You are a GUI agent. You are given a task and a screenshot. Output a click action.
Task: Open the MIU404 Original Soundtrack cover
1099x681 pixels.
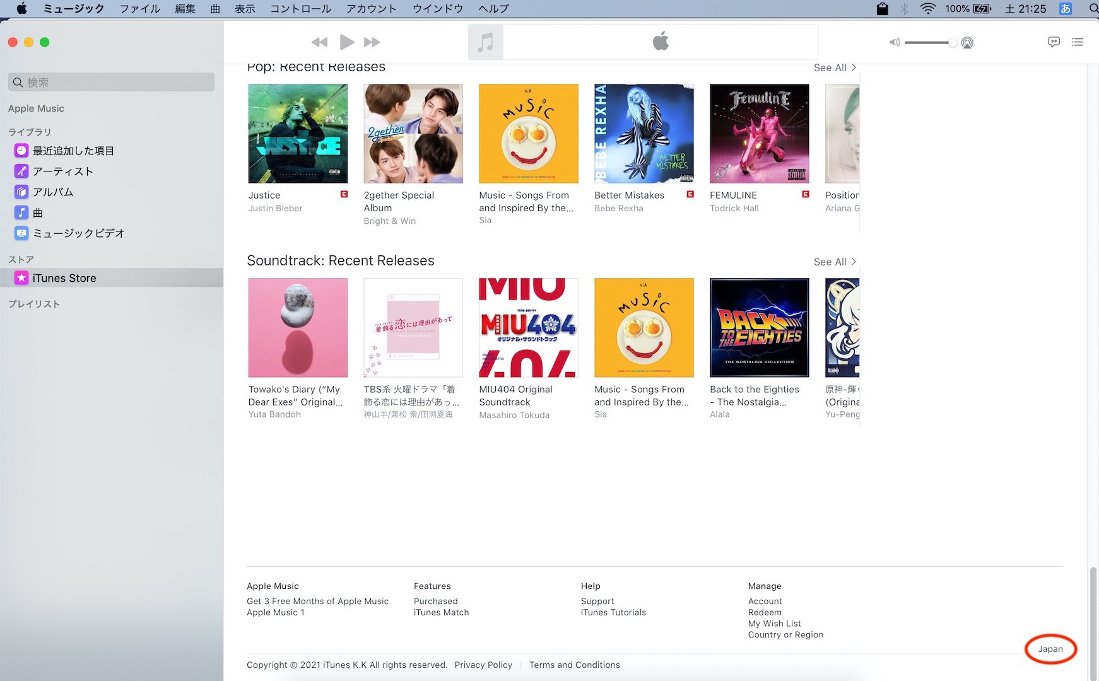pyautogui.click(x=529, y=328)
